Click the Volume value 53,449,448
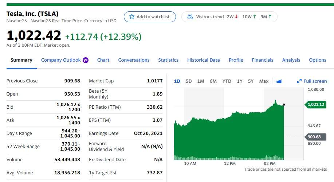The width and height of the screenshot is (334, 182). tap(67, 160)
